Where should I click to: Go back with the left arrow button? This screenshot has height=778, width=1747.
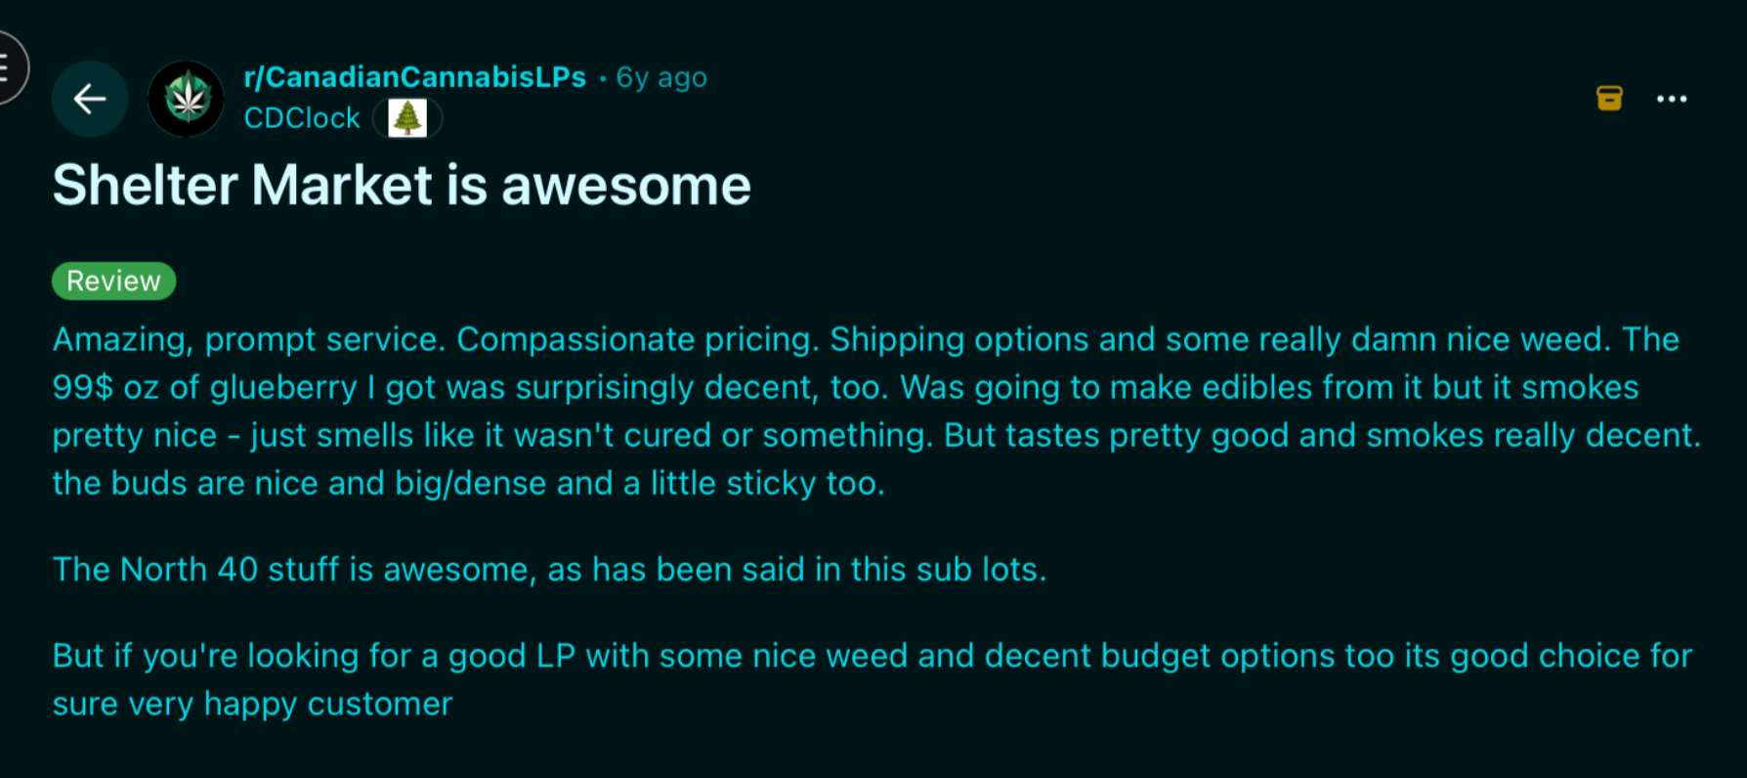[90, 99]
